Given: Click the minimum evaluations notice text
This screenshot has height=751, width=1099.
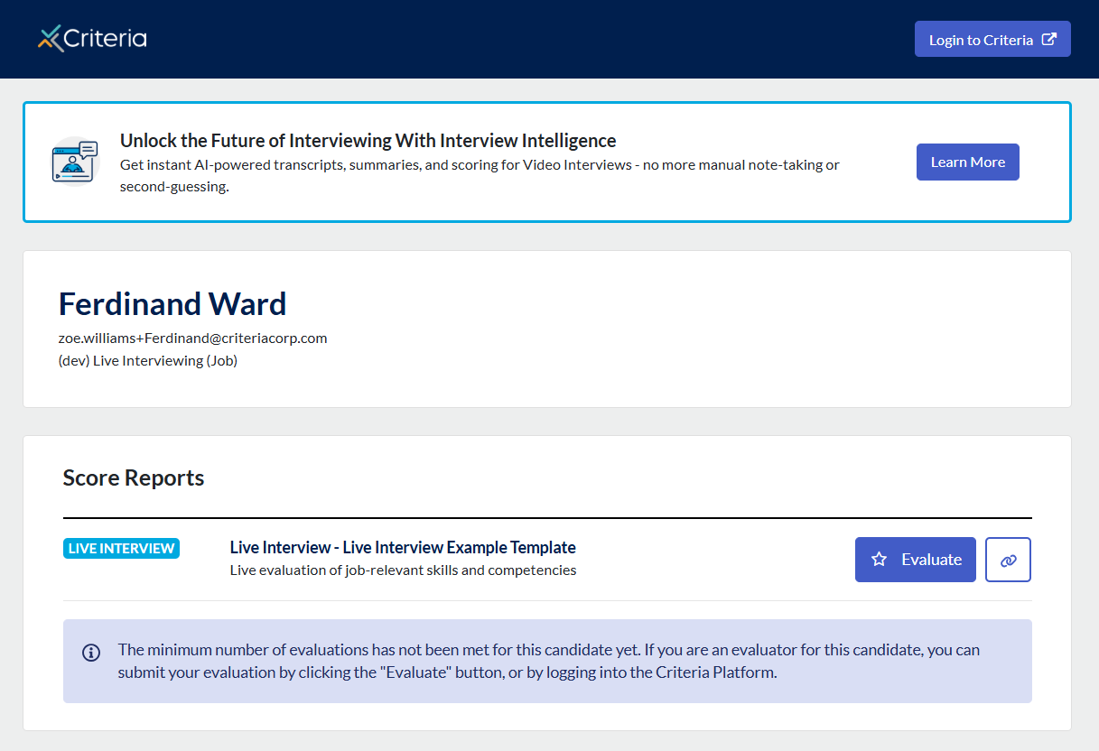Looking at the screenshot, I should [x=549, y=661].
